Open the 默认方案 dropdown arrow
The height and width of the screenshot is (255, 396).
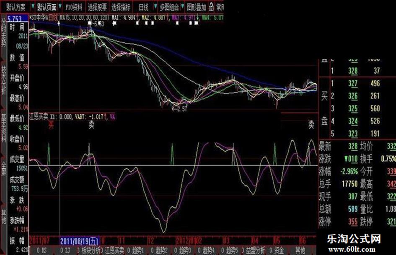point(33,6)
